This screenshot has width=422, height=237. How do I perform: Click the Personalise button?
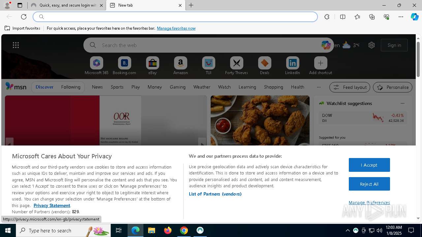[393, 87]
